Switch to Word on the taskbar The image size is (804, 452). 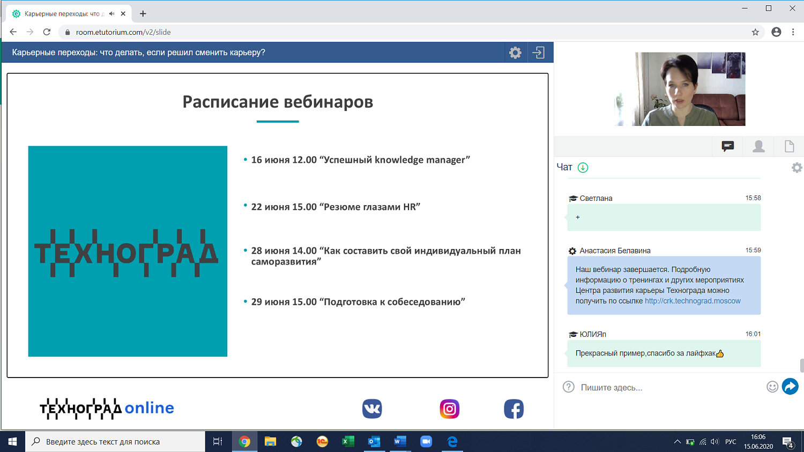[400, 441]
